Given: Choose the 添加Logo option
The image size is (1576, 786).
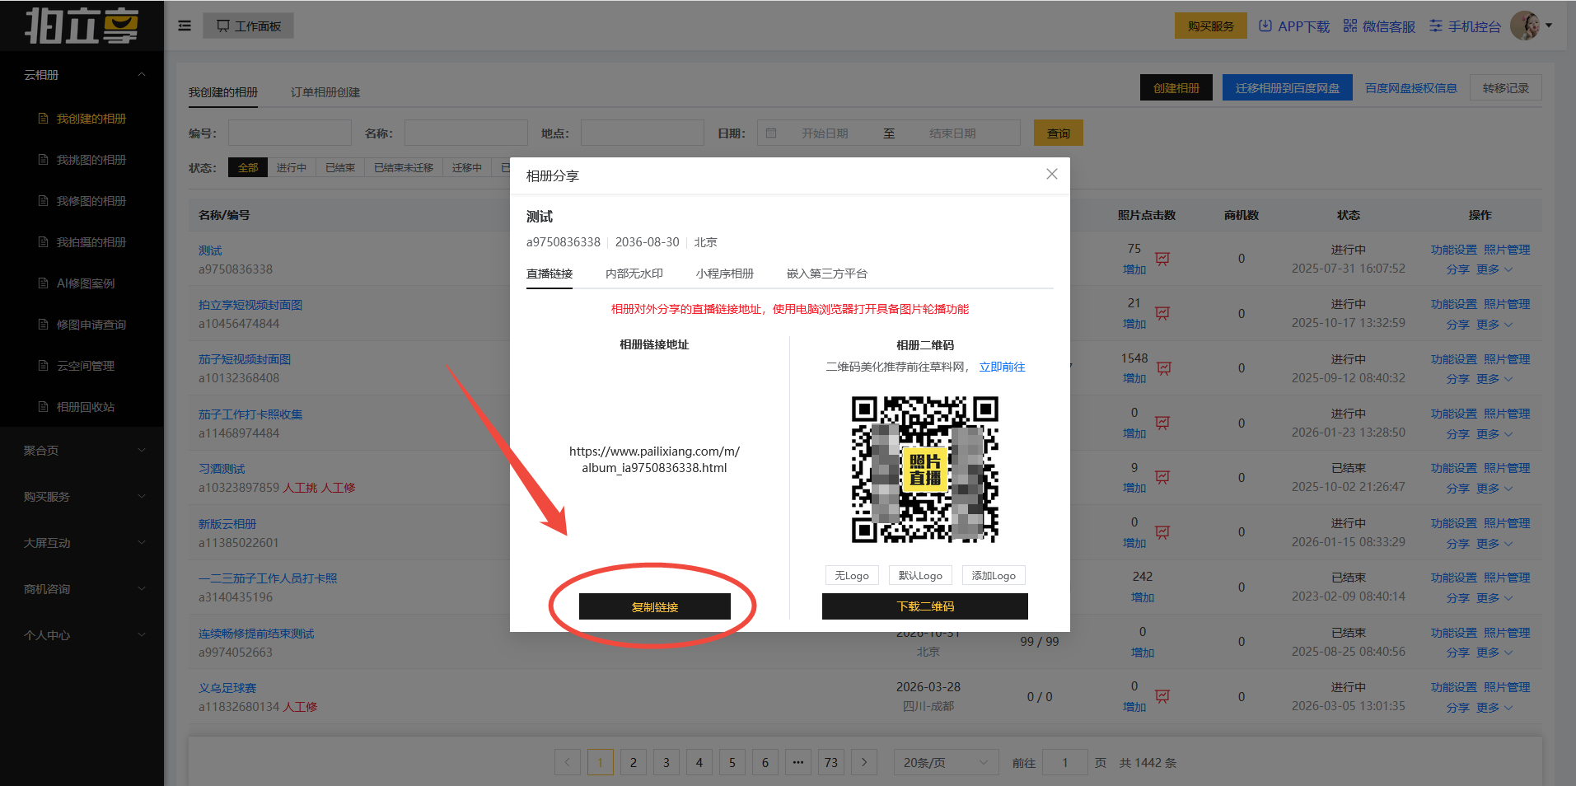Looking at the screenshot, I should tap(993, 575).
